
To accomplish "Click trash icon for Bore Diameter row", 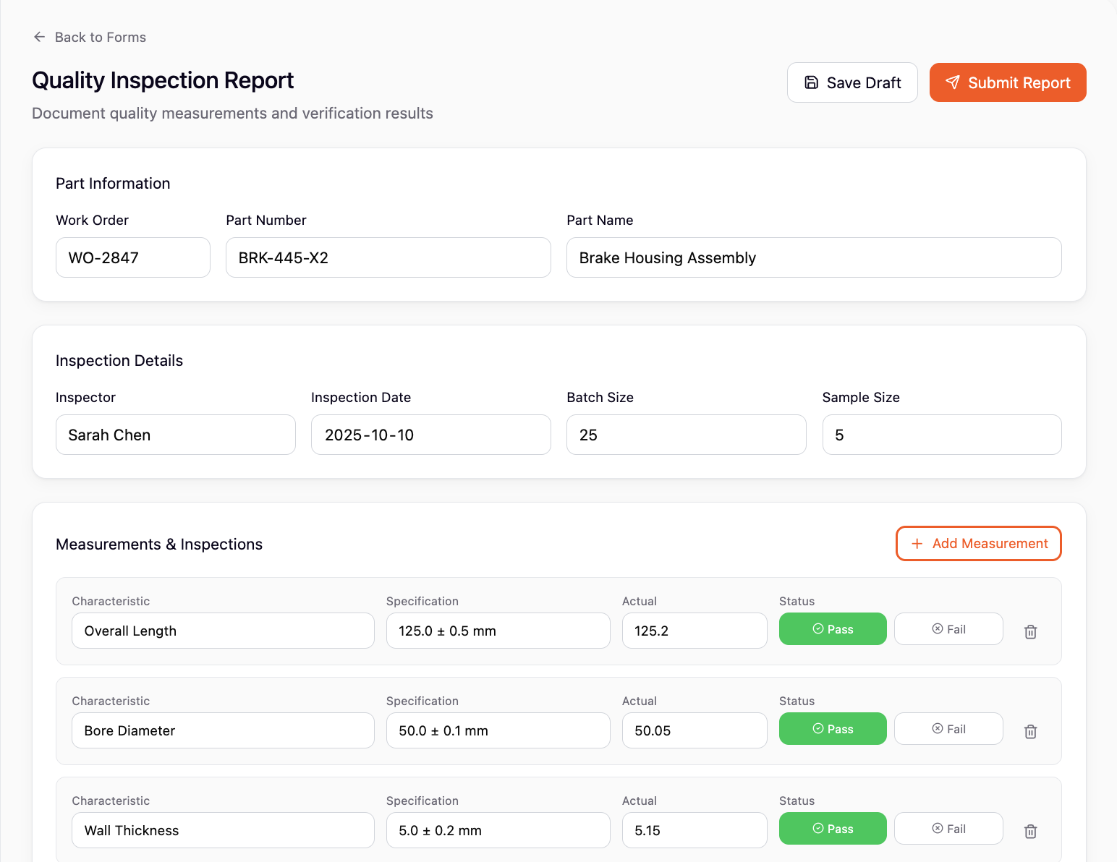I will 1030,732.
